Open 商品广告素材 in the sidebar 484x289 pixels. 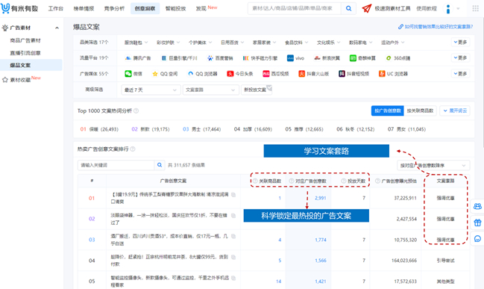click(25, 40)
